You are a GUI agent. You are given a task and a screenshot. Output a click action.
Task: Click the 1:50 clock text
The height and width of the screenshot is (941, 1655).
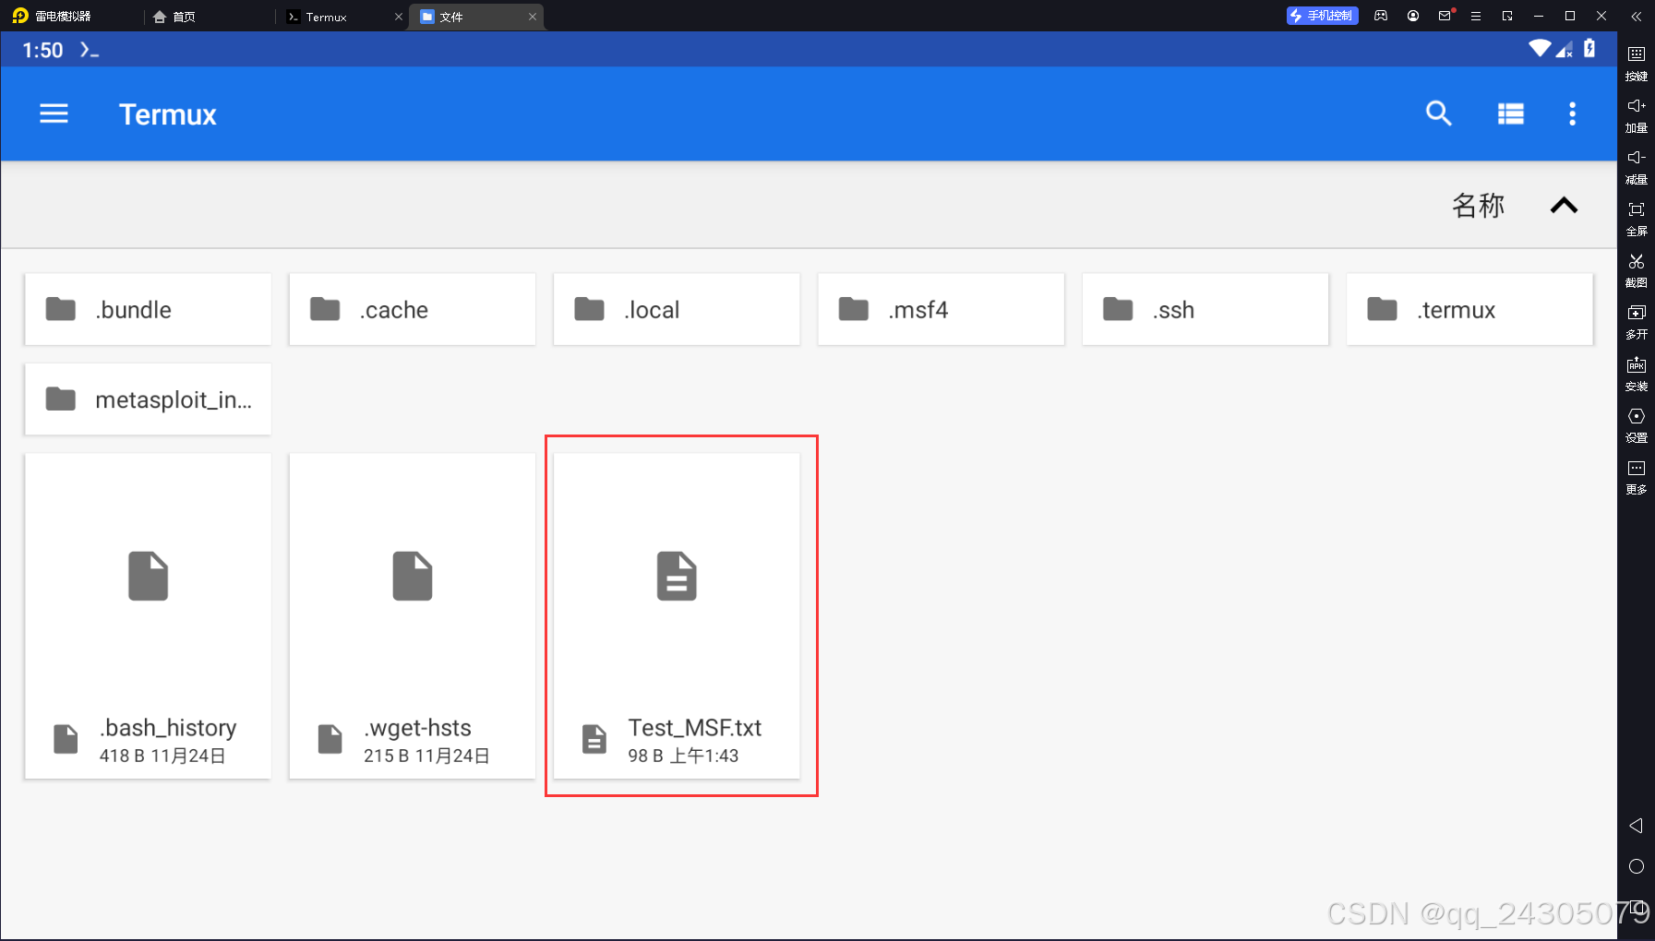click(42, 50)
